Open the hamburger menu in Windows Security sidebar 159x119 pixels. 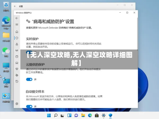(17, 24)
